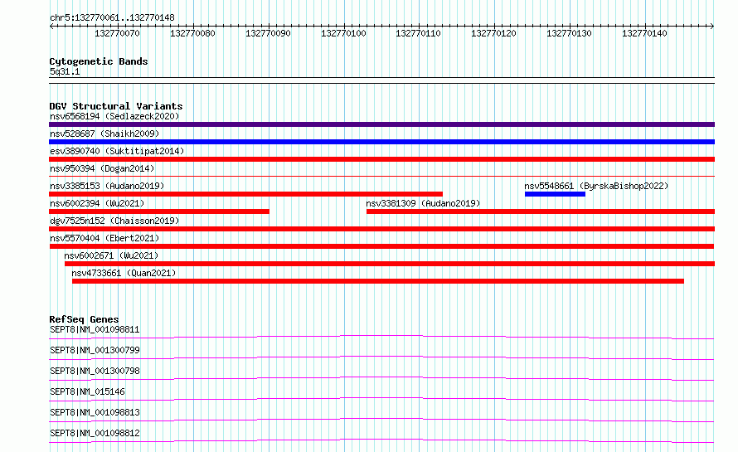Click ruler position 132770140
The image size is (738, 452).
pos(644,33)
